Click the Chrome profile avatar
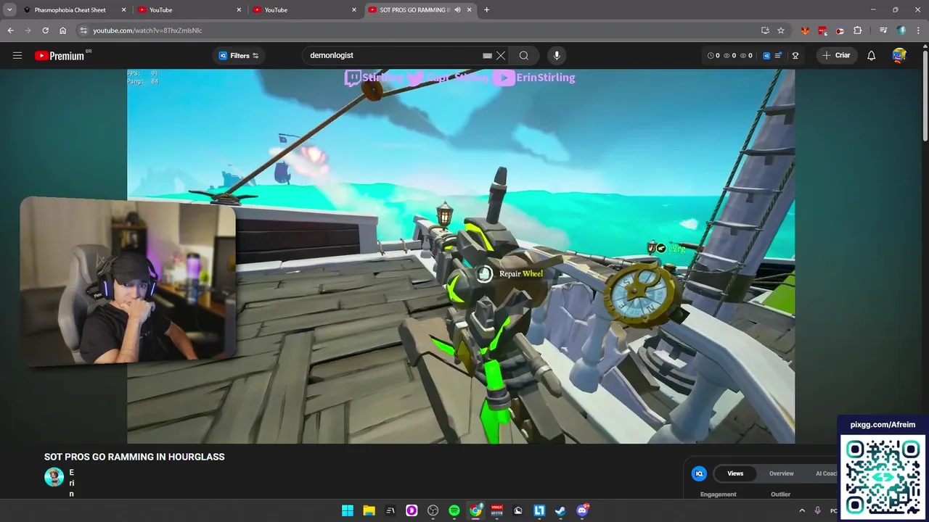The image size is (929, 522). pyautogui.click(x=901, y=30)
